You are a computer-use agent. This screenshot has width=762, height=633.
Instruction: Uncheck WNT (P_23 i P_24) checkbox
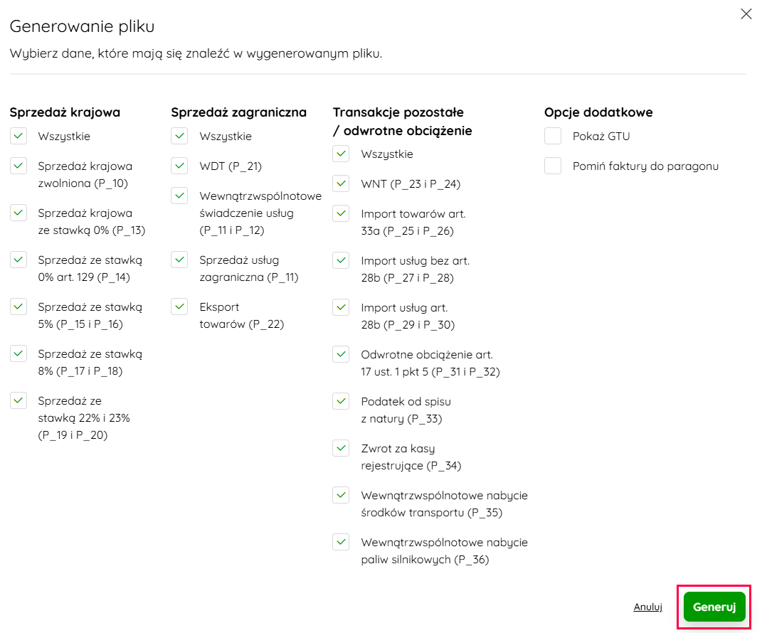click(341, 183)
